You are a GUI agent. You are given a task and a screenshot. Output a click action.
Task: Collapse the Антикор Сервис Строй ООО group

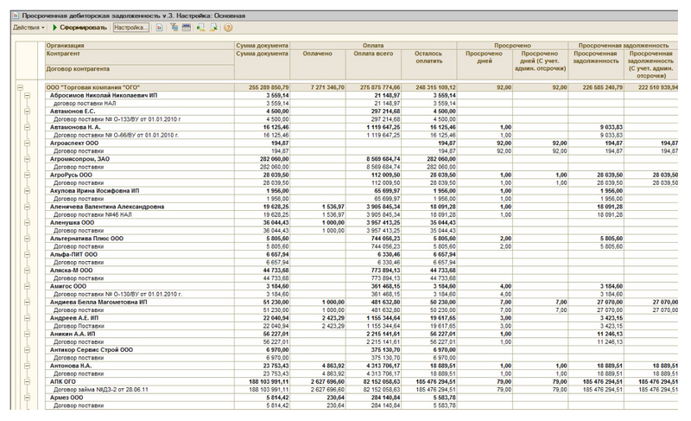(28, 349)
